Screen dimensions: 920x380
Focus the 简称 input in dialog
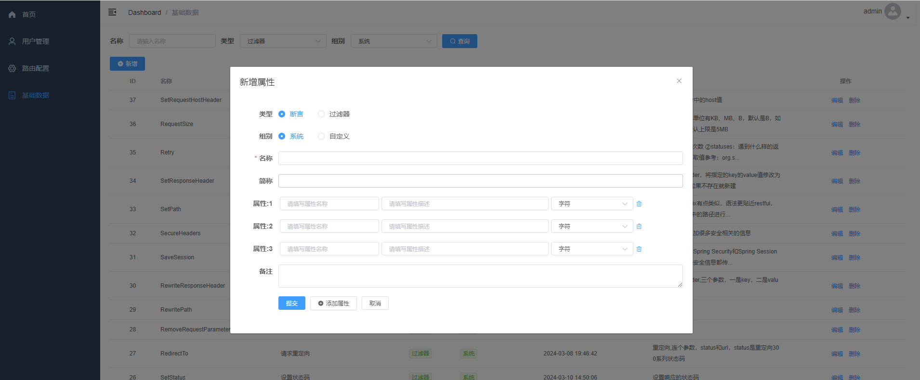[481, 181]
